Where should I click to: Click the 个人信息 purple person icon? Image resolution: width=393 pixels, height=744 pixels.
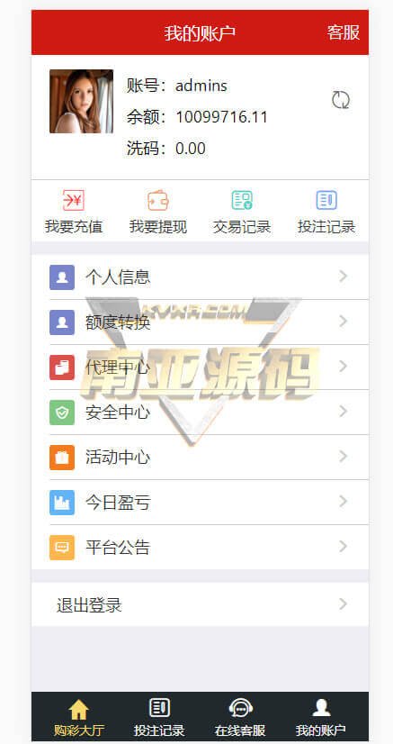62,277
